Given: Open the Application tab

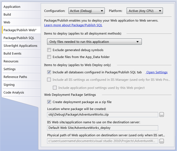Looking at the screenshot, I should click(x=21, y=7).
